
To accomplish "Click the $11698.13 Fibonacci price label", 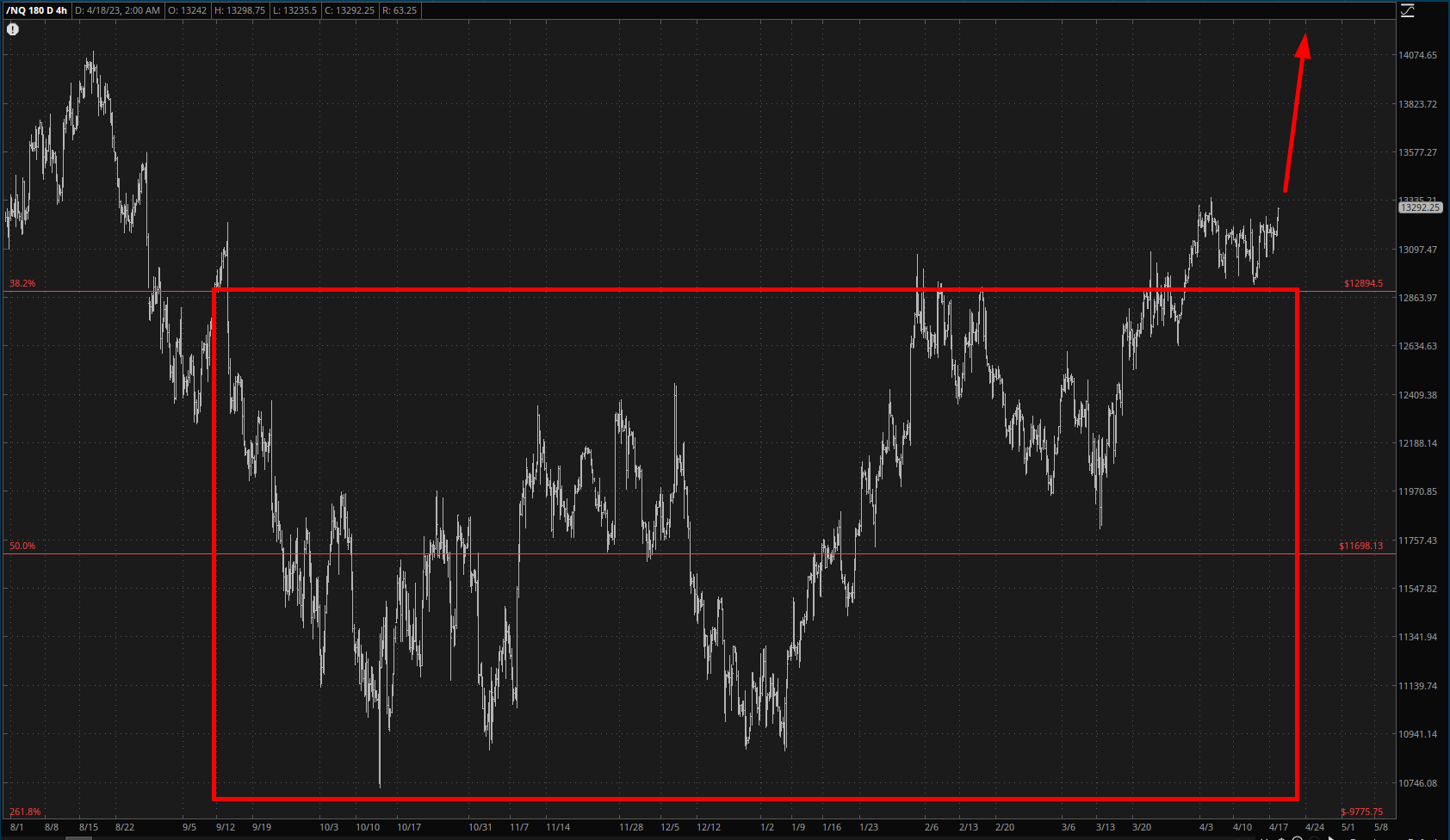I will coord(1360,546).
